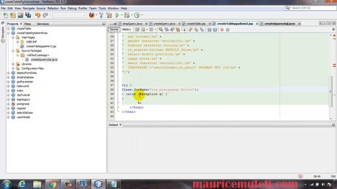Image resolution: width=337 pixels, height=189 pixels.
Task: Click the Find Selection magnifier icon
Action: [161, 29]
